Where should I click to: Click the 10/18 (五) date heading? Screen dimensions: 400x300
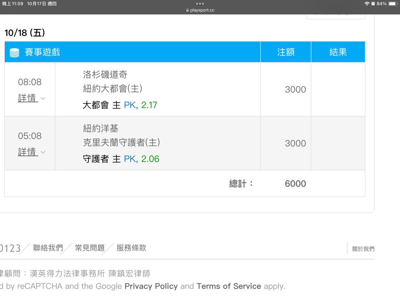click(x=25, y=33)
